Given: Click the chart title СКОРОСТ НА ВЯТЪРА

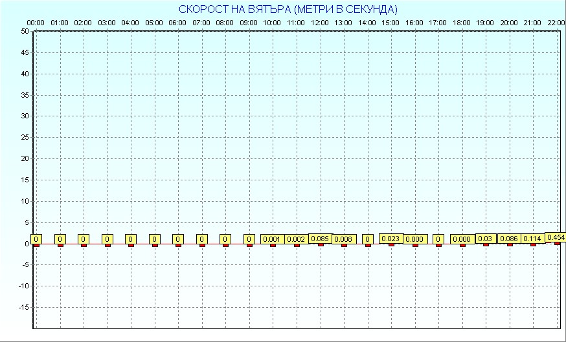Looking at the screenshot, I should [288, 9].
